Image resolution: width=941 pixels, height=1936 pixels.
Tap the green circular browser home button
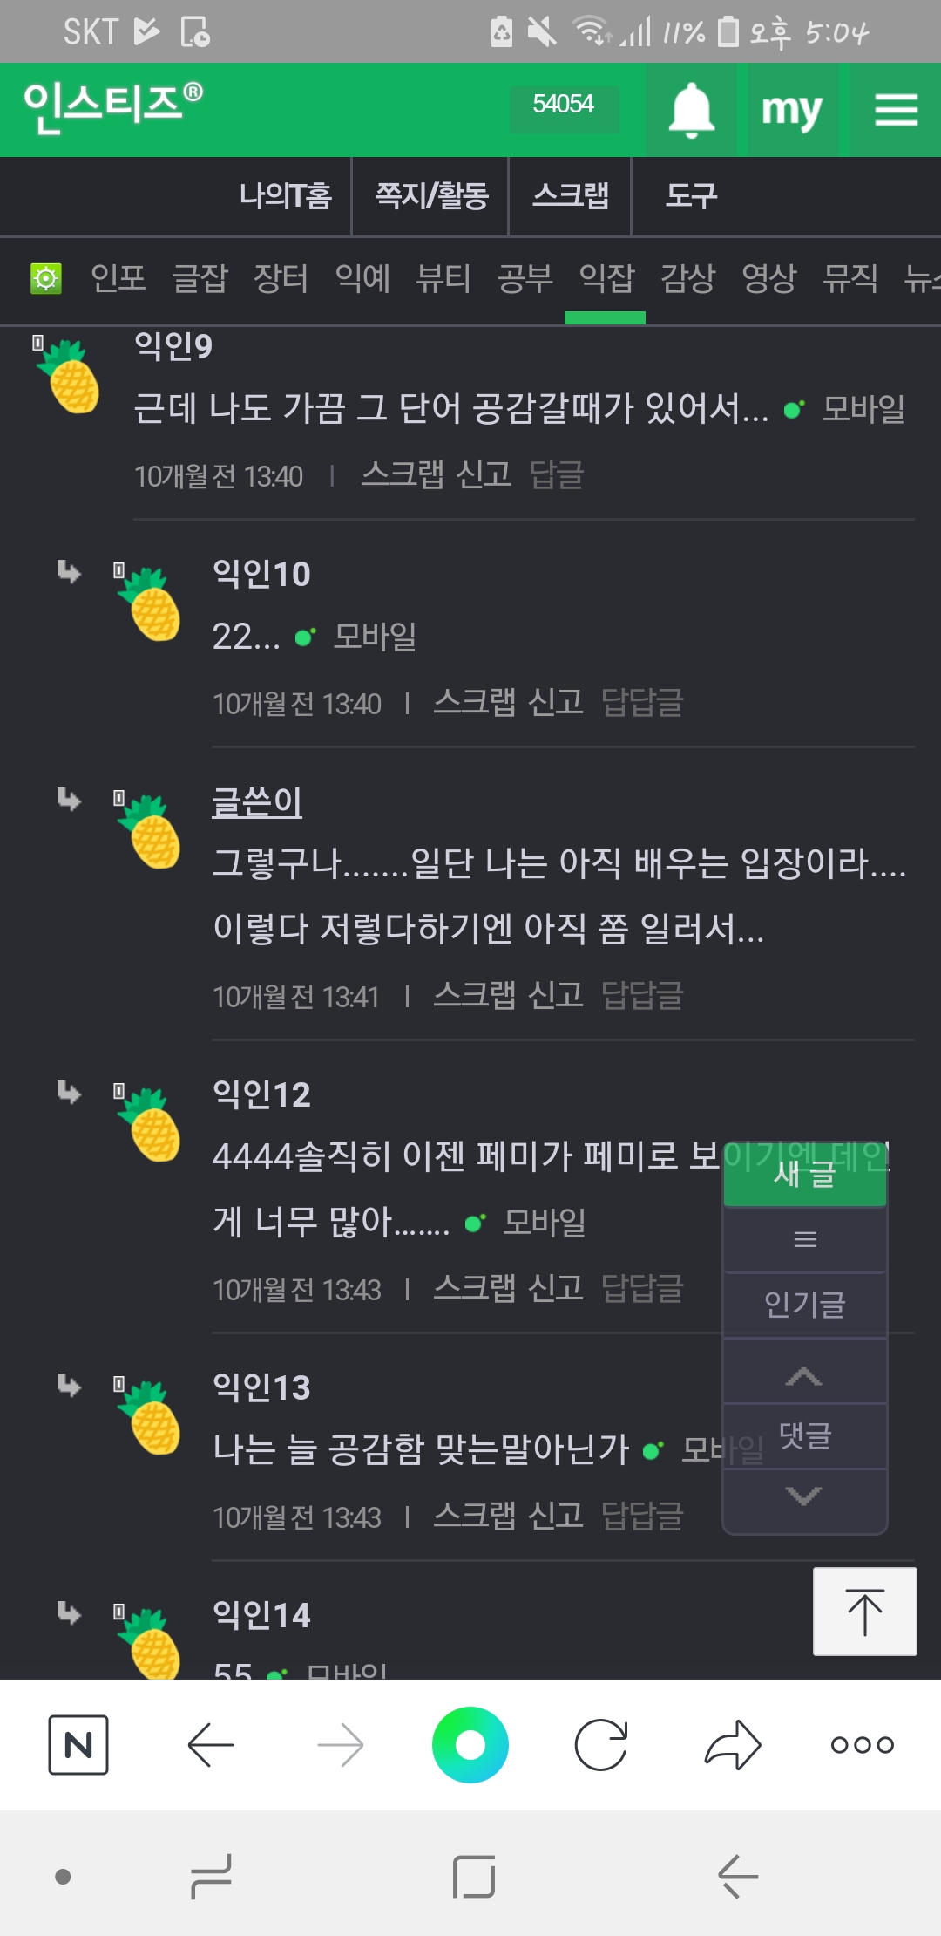click(x=470, y=1744)
